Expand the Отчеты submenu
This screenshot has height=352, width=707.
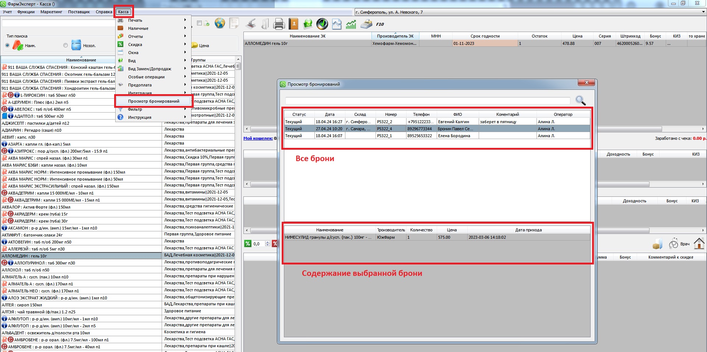pos(136,36)
